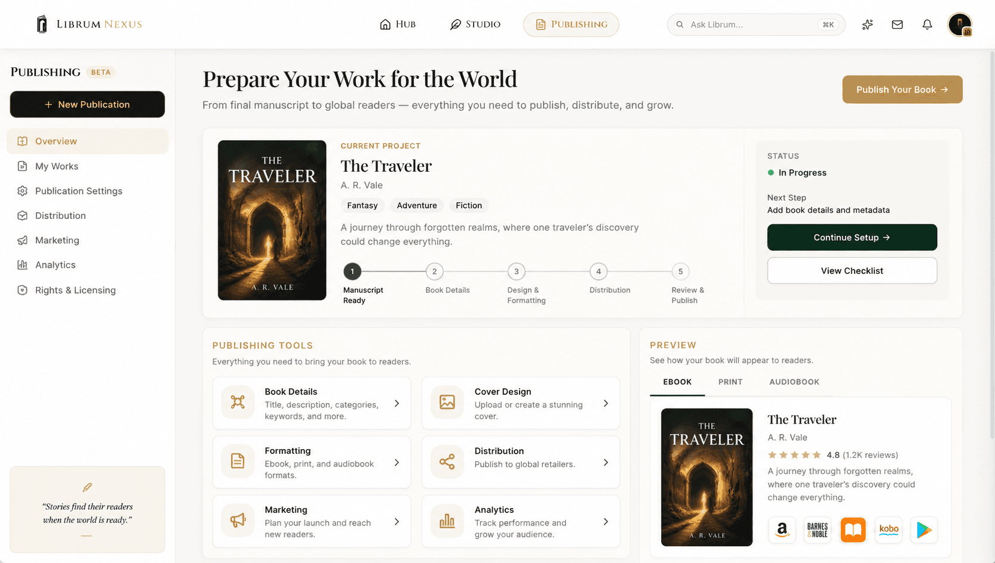Select step 5 Review & Publish

(x=680, y=271)
